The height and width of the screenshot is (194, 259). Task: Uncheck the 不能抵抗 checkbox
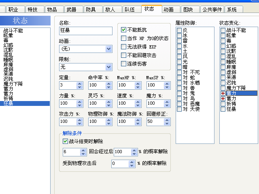[123, 30]
